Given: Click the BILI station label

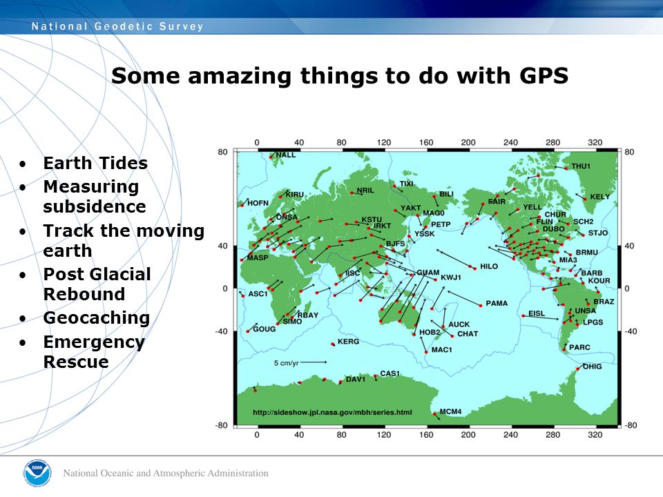Looking at the screenshot, I should point(446,194).
